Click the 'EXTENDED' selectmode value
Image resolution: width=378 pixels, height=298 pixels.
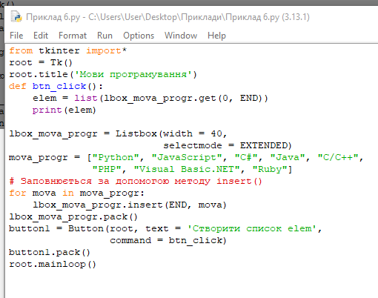[x=264, y=145]
